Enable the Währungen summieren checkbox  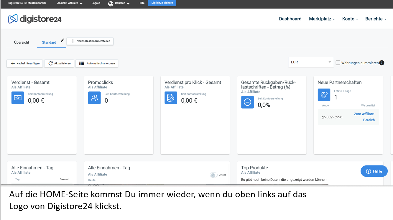point(338,63)
